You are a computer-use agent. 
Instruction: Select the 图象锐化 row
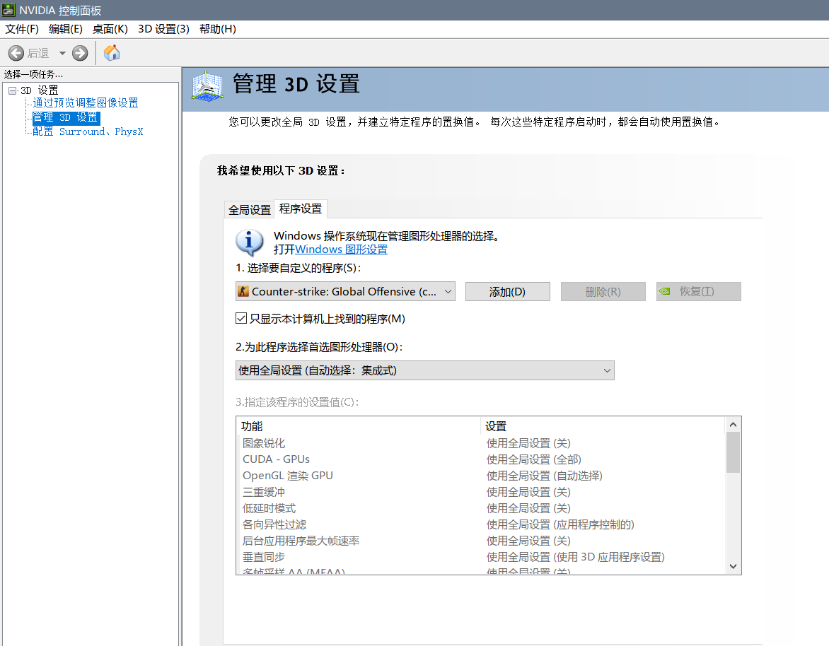click(x=480, y=443)
